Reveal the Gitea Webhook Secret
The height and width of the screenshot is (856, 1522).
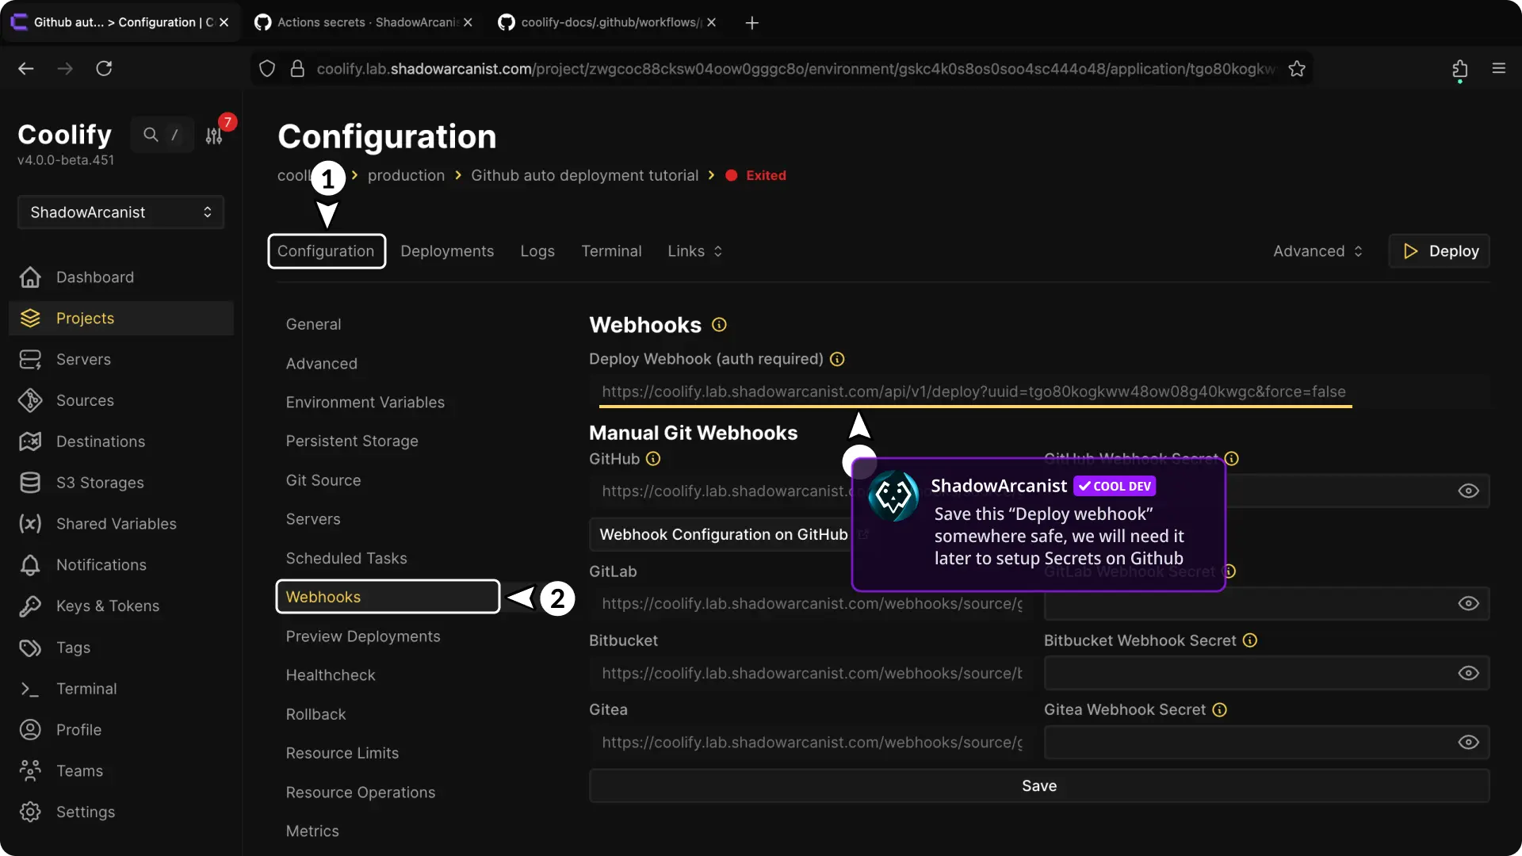pos(1468,742)
